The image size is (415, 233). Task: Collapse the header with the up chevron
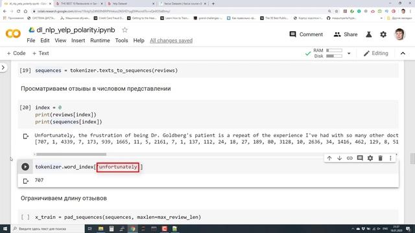click(x=403, y=53)
